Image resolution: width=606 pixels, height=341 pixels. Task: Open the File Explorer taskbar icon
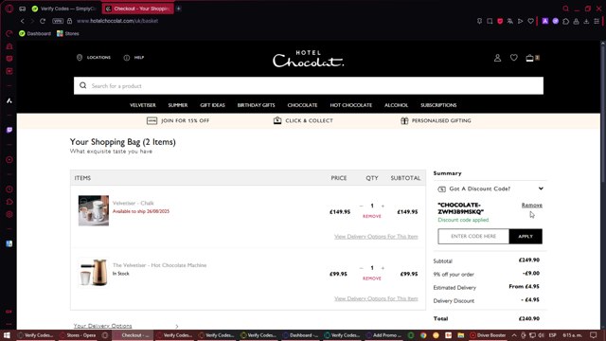click(461, 335)
